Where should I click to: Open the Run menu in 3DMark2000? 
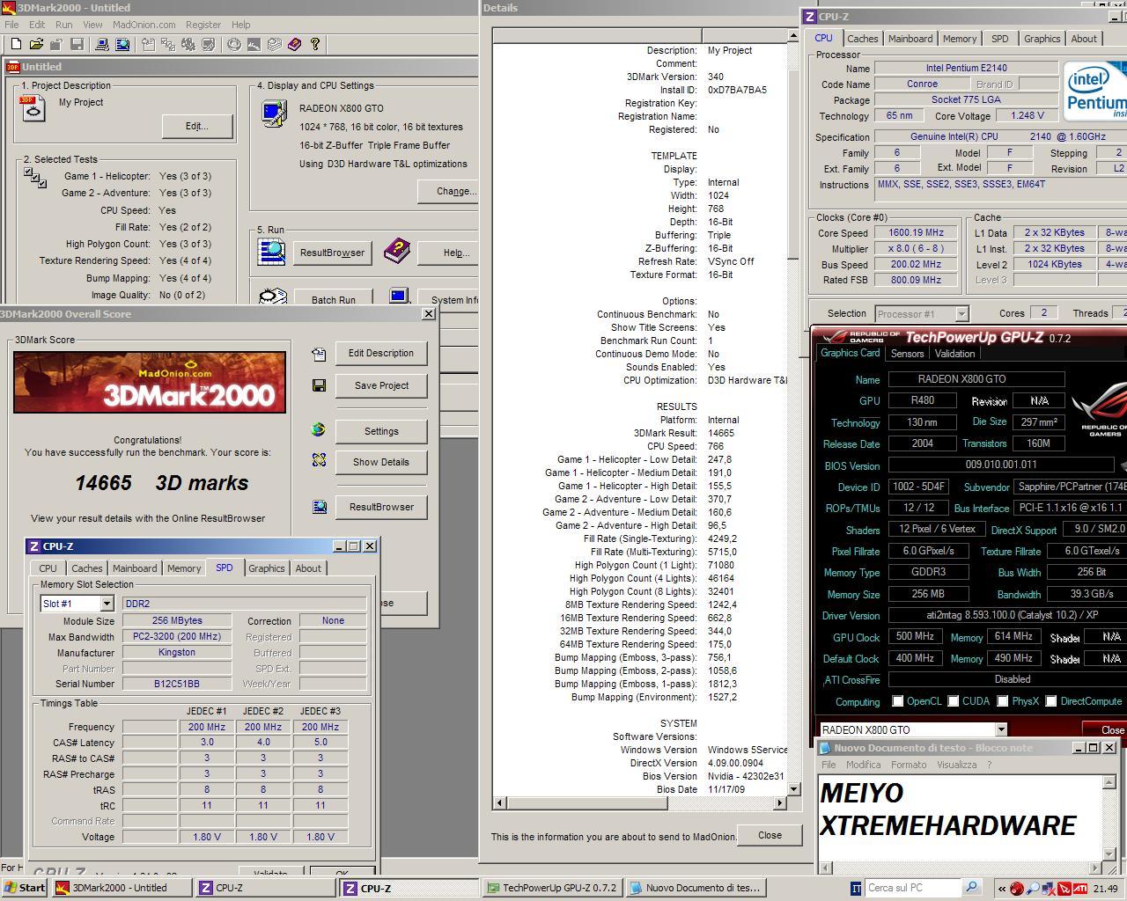(x=64, y=25)
